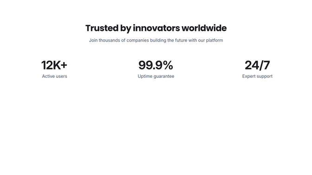The image size is (312, 175).
Task: Click the 99.9% statistic number
Action: (x=156, y=65)
